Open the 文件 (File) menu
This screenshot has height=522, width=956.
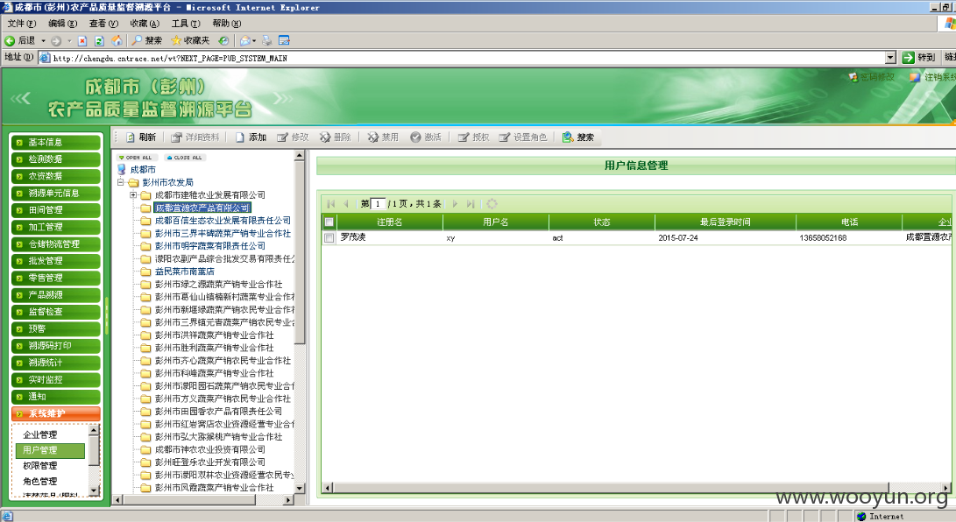click(21, 23)
